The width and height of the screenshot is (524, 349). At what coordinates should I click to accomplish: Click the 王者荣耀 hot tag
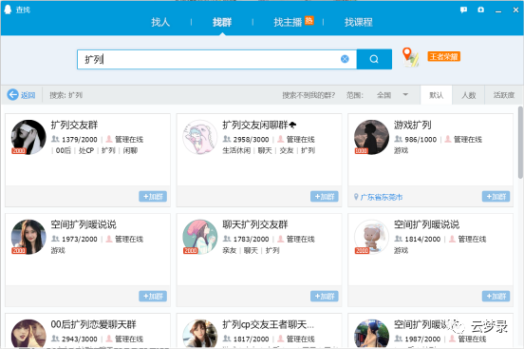(444, 56)
